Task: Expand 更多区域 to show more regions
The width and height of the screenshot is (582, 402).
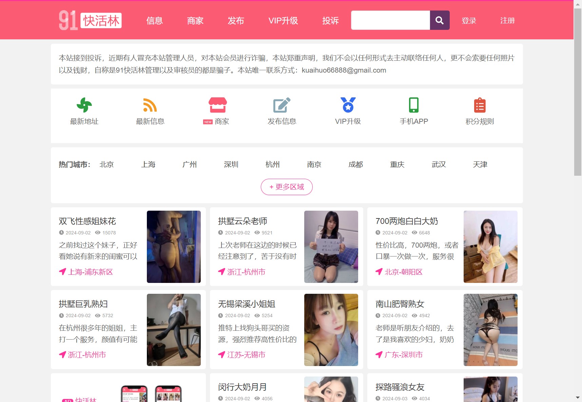Action: click(286, 187)
